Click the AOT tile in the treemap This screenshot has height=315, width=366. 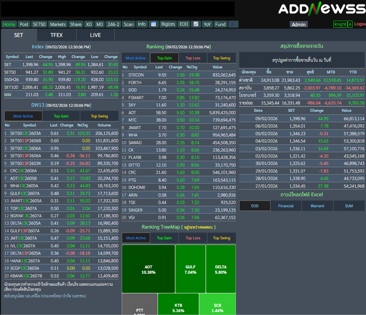coord(148,269)
